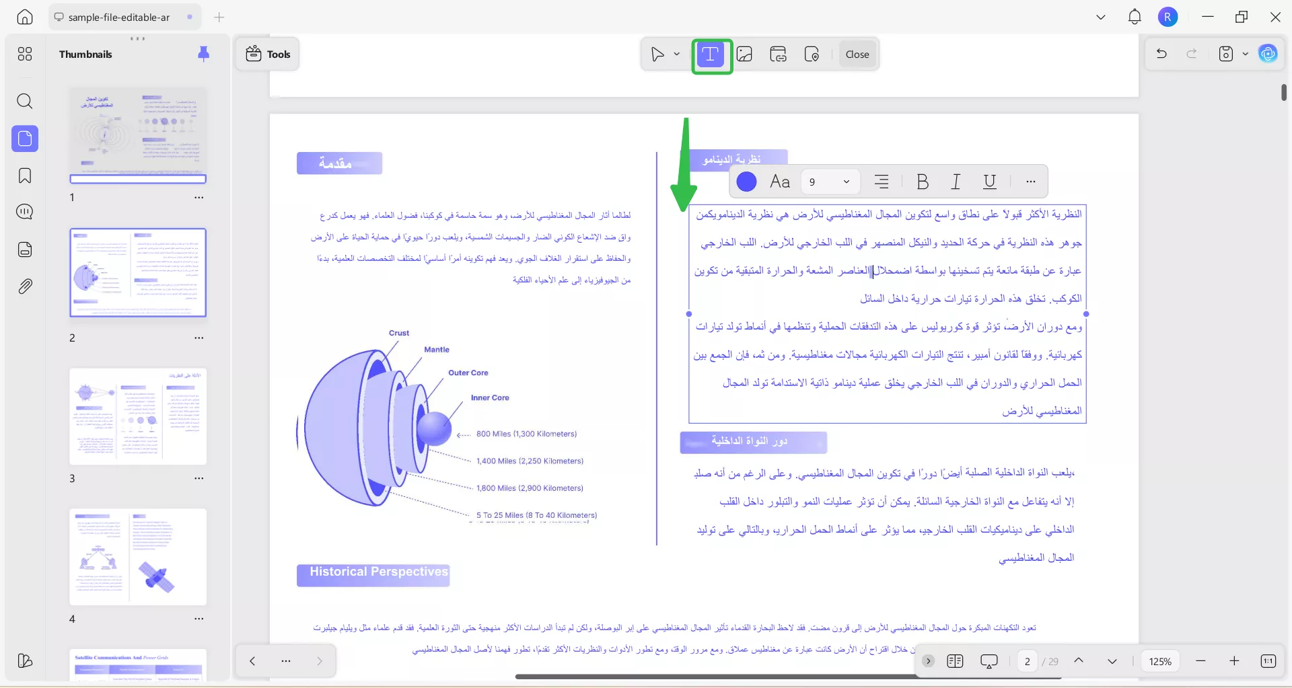Click the Historical Perspectives heading
Image resolution: width=1292 pixels, height=688 pixels.
tap(379, 572)
